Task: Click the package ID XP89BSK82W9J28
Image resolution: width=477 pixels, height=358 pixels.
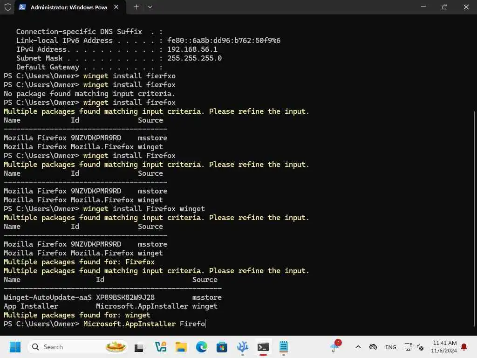Action: (125, 297)
